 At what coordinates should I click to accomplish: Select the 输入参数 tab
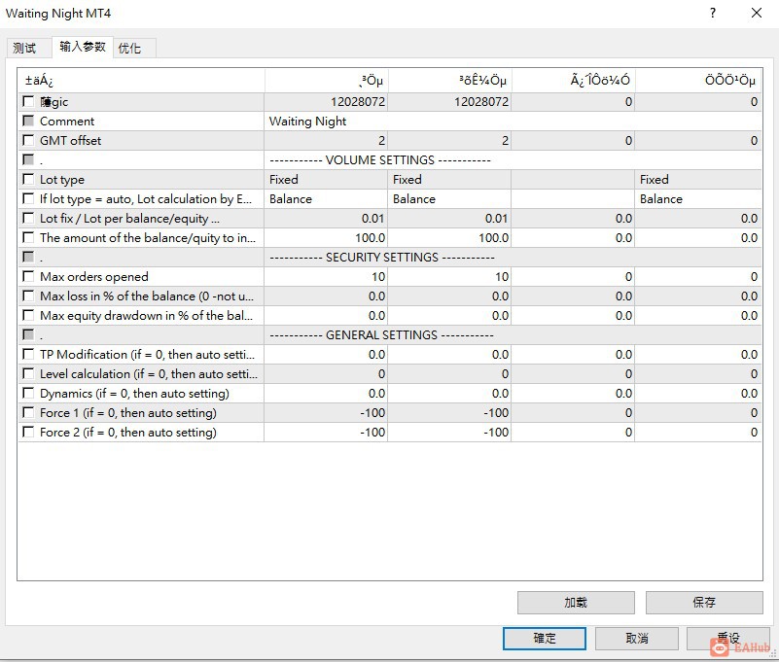click(83, 47)
